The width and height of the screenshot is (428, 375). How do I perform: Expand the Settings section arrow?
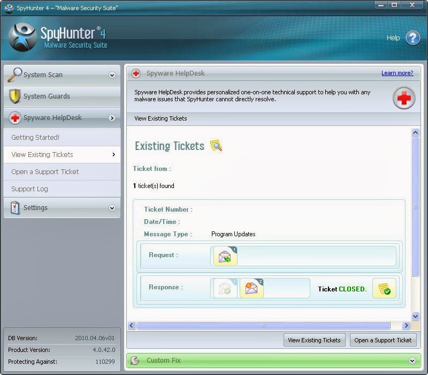coord(112,208)
